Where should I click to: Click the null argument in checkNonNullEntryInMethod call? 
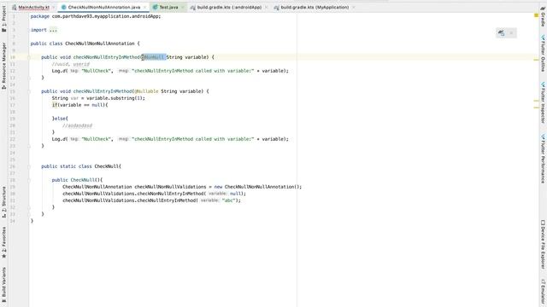(235, 194)
